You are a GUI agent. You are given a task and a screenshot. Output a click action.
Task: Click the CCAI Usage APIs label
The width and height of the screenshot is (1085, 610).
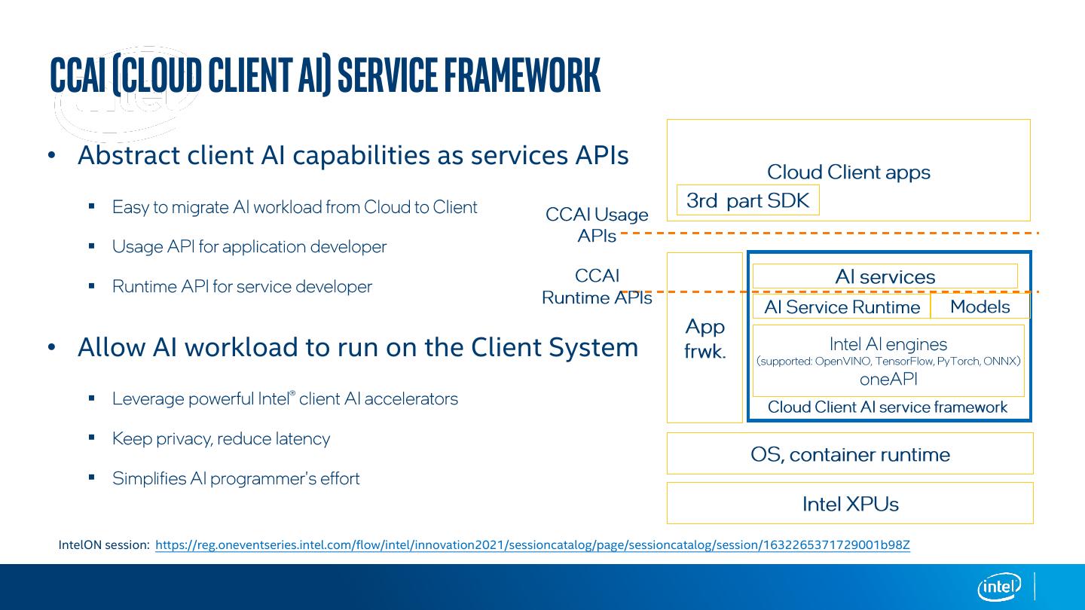point(597,224)
